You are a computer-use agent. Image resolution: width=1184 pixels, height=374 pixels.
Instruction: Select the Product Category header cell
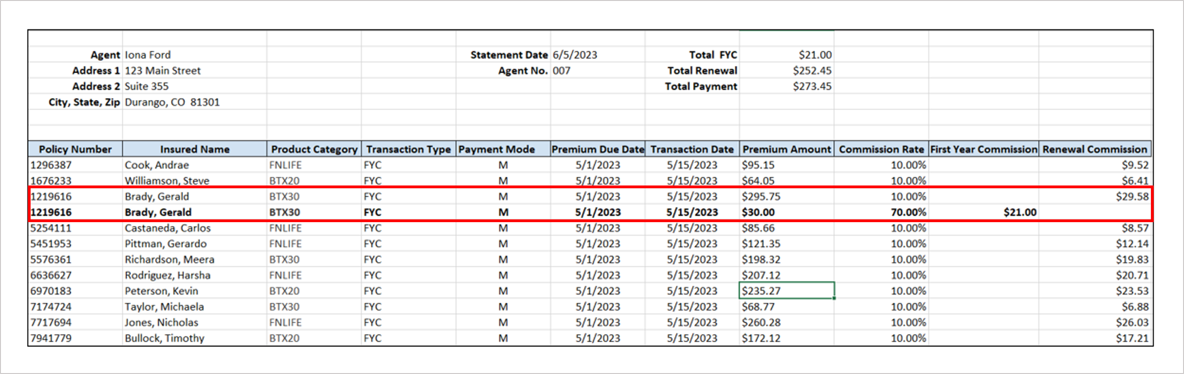tap(314, 149)
